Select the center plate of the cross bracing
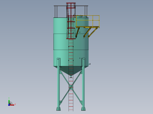The image size is (153, 114). coord(71,87)
